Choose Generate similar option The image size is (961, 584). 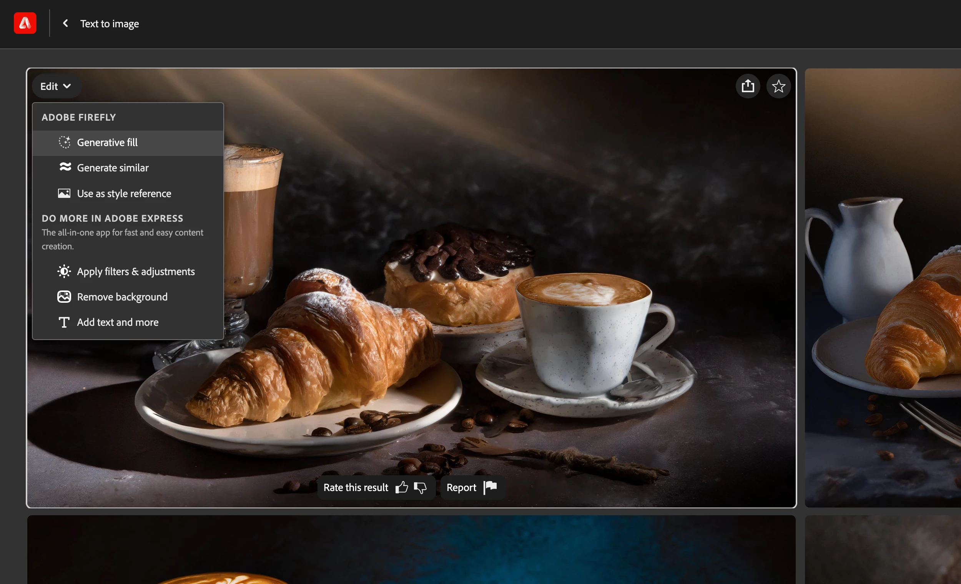click(113, 168)
